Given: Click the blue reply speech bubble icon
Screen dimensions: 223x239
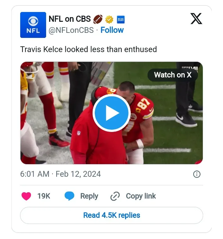Looking at the screenshot, I should coord(69,196).
